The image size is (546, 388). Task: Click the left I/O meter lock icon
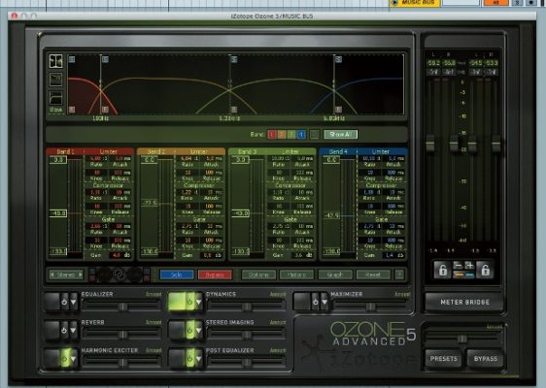click(x=442, y=270)
